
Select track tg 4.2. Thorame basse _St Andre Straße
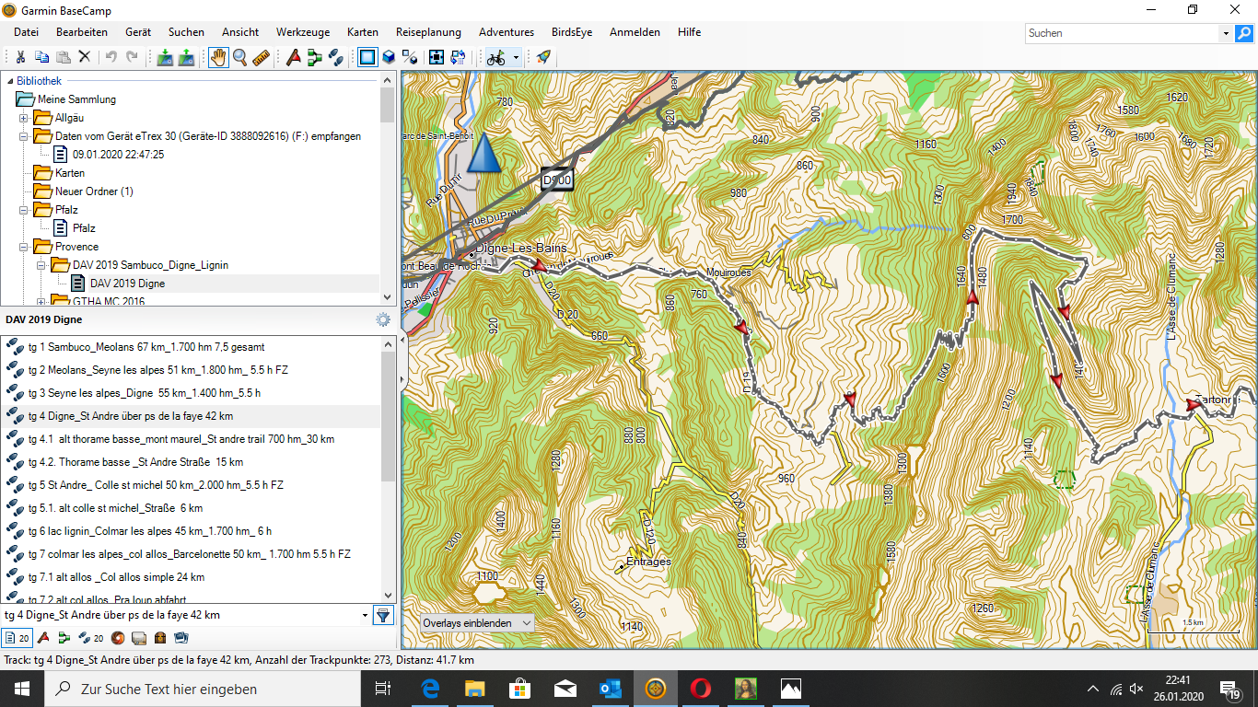192,462
